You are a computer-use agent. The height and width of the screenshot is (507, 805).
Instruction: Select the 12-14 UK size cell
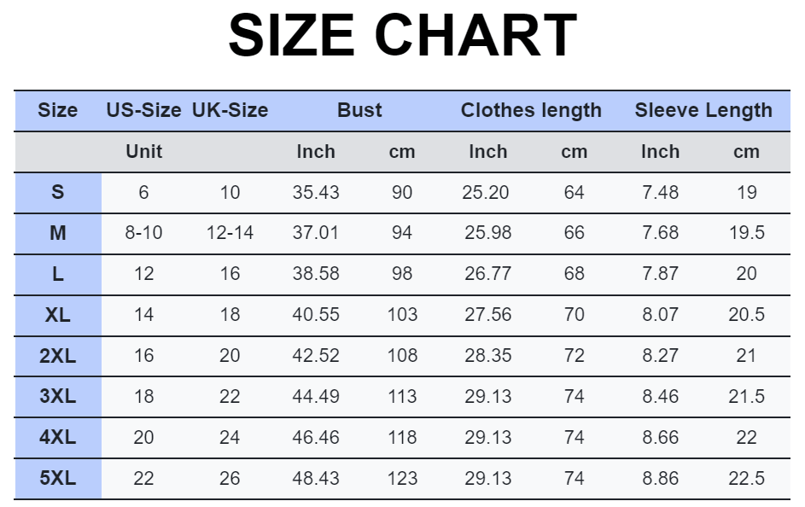(x=230, y=233)
